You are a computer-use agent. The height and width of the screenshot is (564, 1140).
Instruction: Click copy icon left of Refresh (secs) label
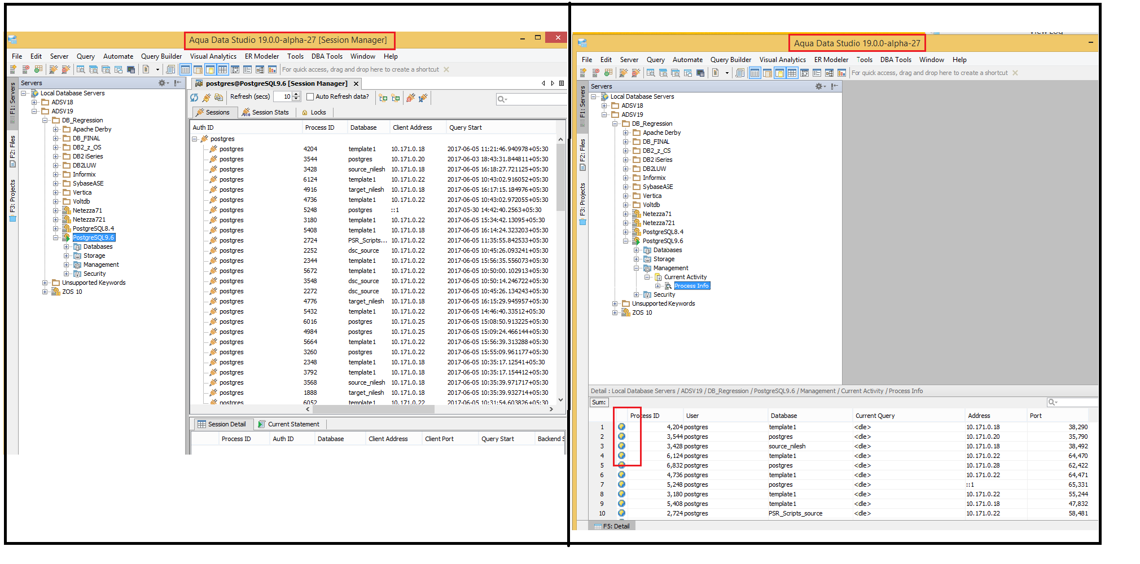(x=218, y=97)
